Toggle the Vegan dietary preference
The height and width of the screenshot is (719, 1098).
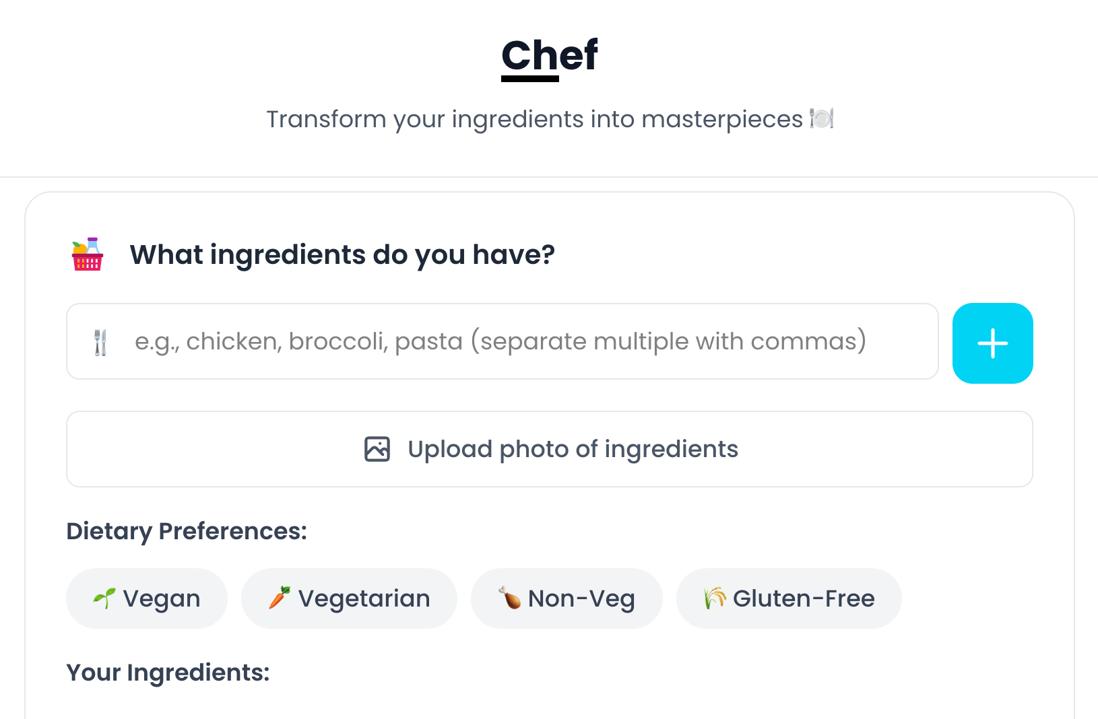pyautogui.click(x=162, y=598)
